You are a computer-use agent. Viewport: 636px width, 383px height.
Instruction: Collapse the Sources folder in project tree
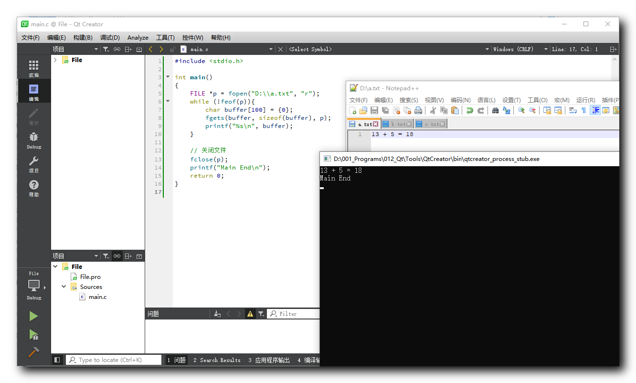coord(64,287)
